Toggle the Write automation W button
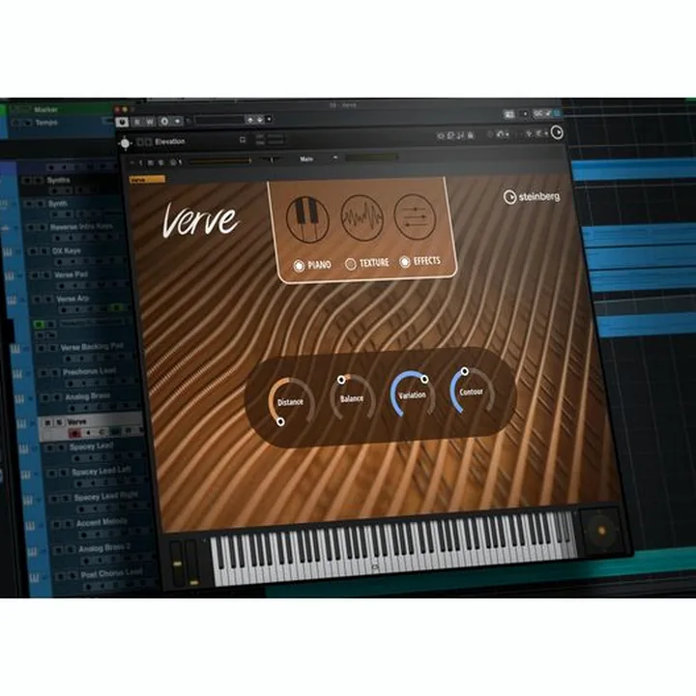Viewport: 696px width, 696px height. click(150, 121)
